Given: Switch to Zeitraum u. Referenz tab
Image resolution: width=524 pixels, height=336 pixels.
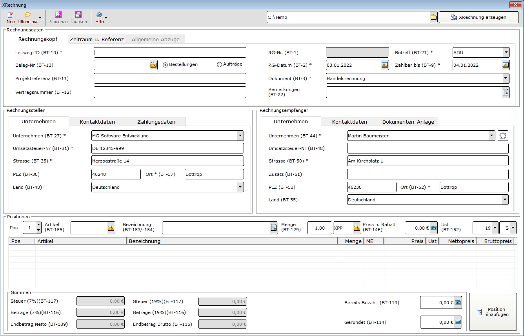Looking at the screenshot, I should point(96,39).
